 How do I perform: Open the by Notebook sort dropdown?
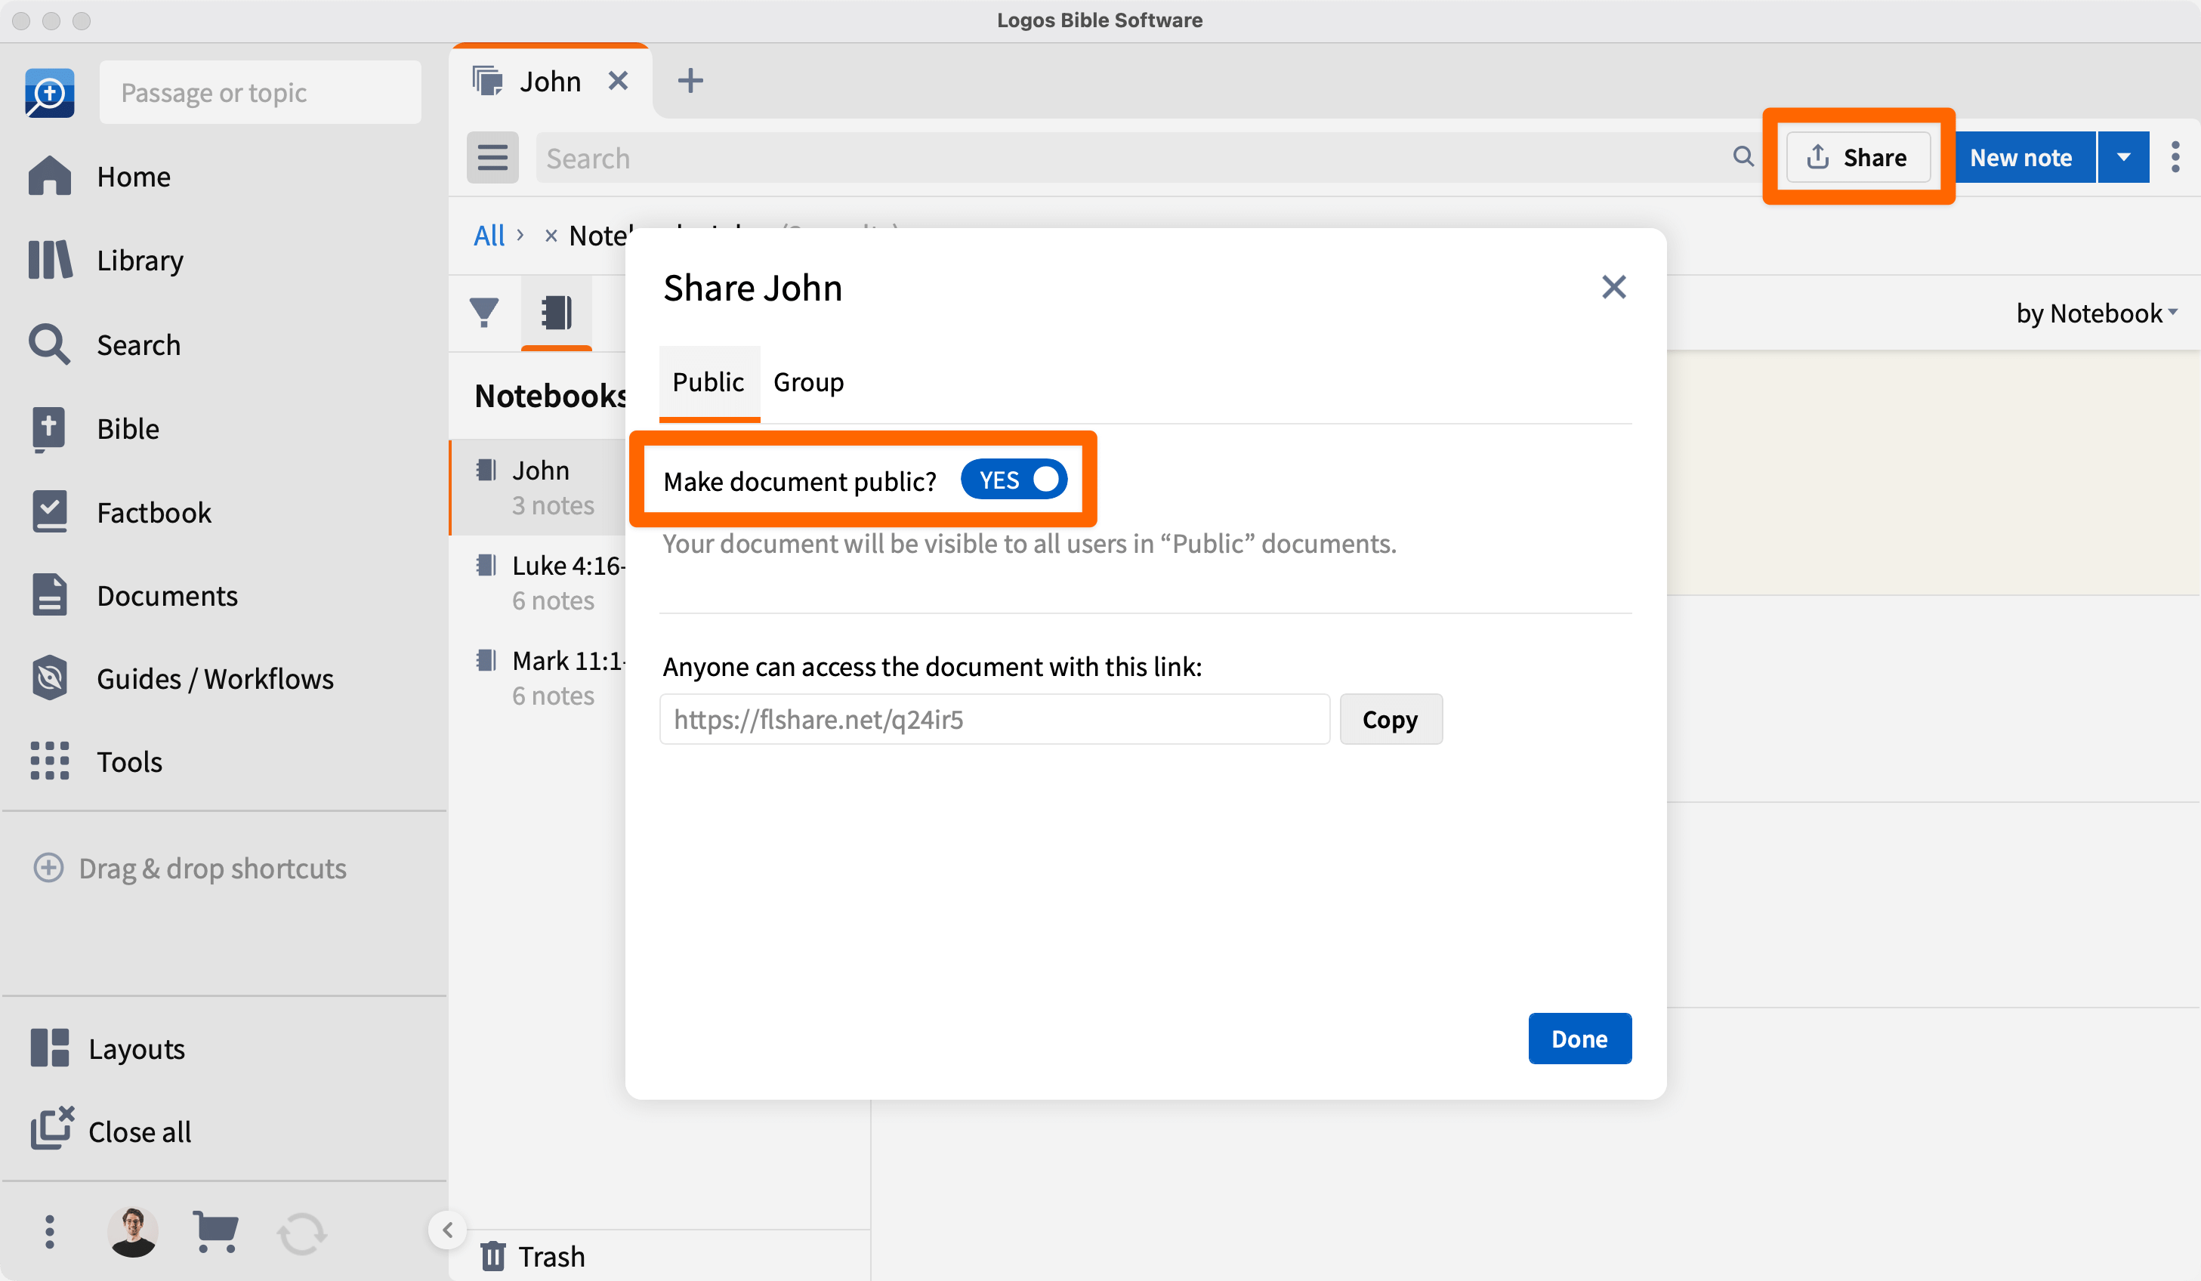pos(2097,313)
